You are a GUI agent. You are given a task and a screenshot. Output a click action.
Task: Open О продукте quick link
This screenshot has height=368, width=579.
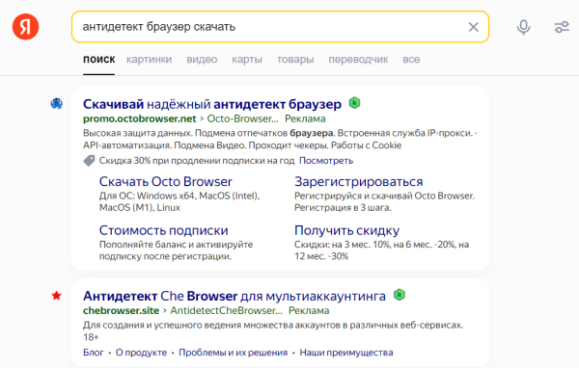142,353
